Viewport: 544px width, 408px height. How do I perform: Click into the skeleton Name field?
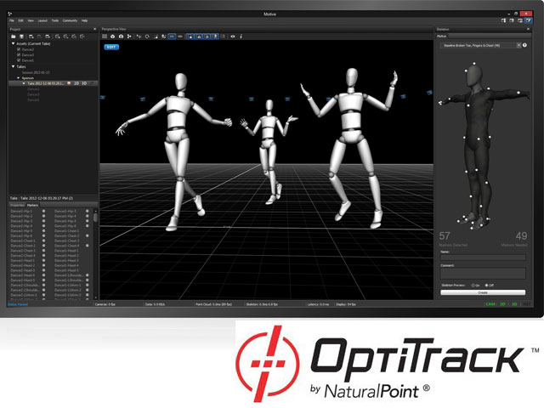(x=483, y=258)
